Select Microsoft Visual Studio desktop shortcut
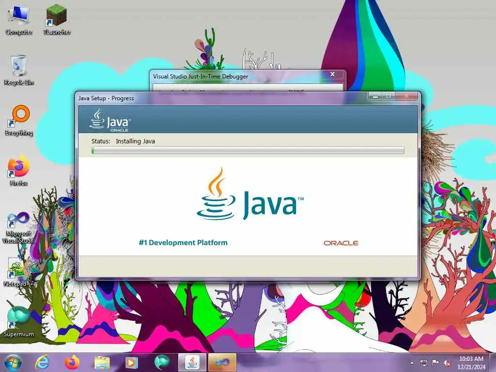The height and width of the screenshot is (372, 496). [x=19, y=228]
